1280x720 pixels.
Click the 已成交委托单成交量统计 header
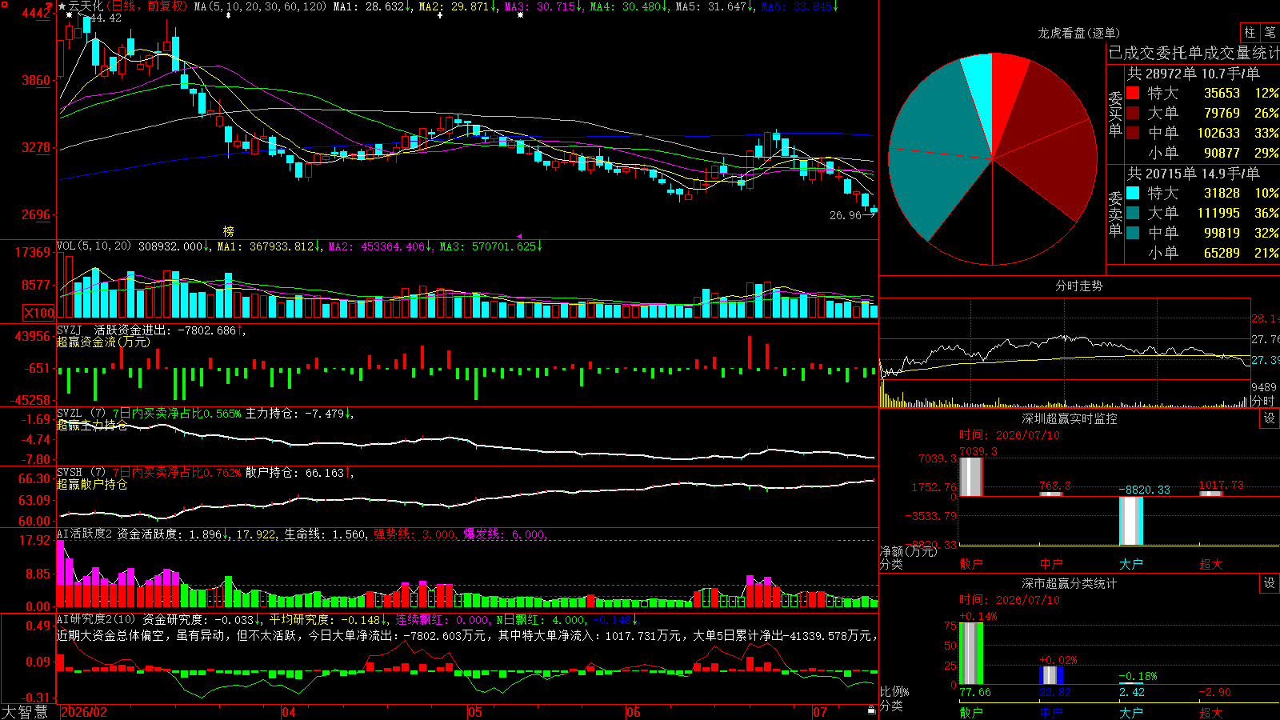[x=1194, y=53]
